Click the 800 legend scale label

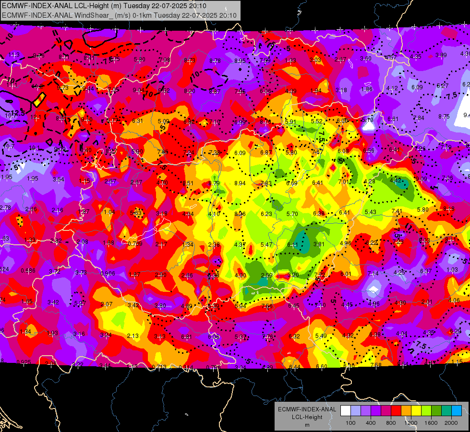tap(391, 423)
